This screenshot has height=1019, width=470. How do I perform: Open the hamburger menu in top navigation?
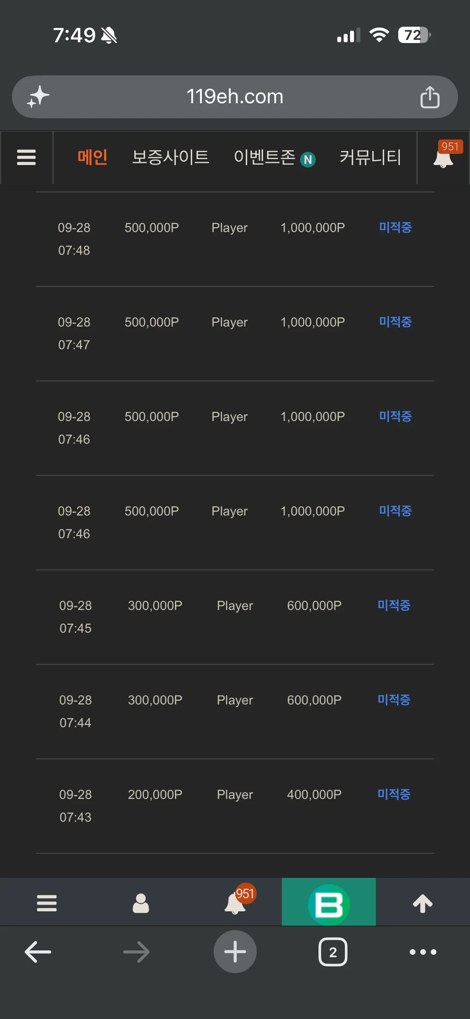(x=26, y=157)
